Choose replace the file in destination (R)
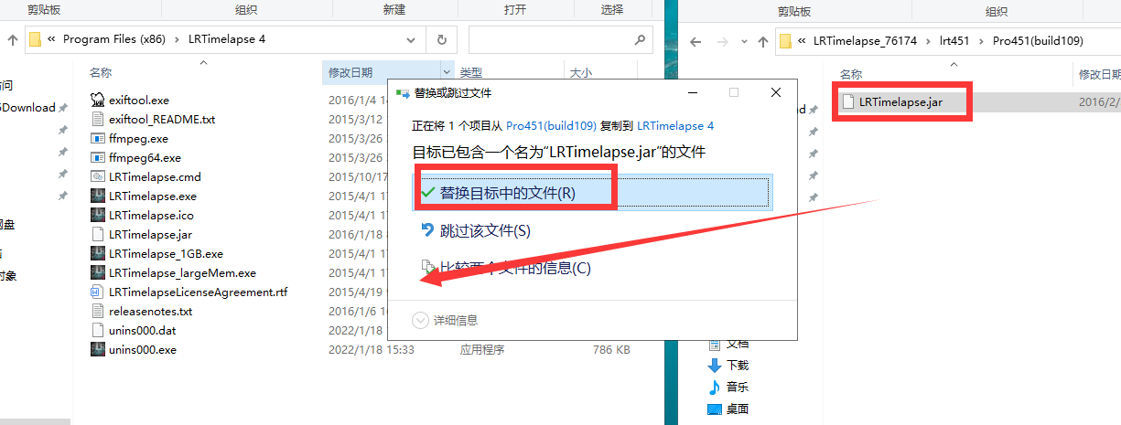This screenshot has height=425, width=1121. [507, 193]
